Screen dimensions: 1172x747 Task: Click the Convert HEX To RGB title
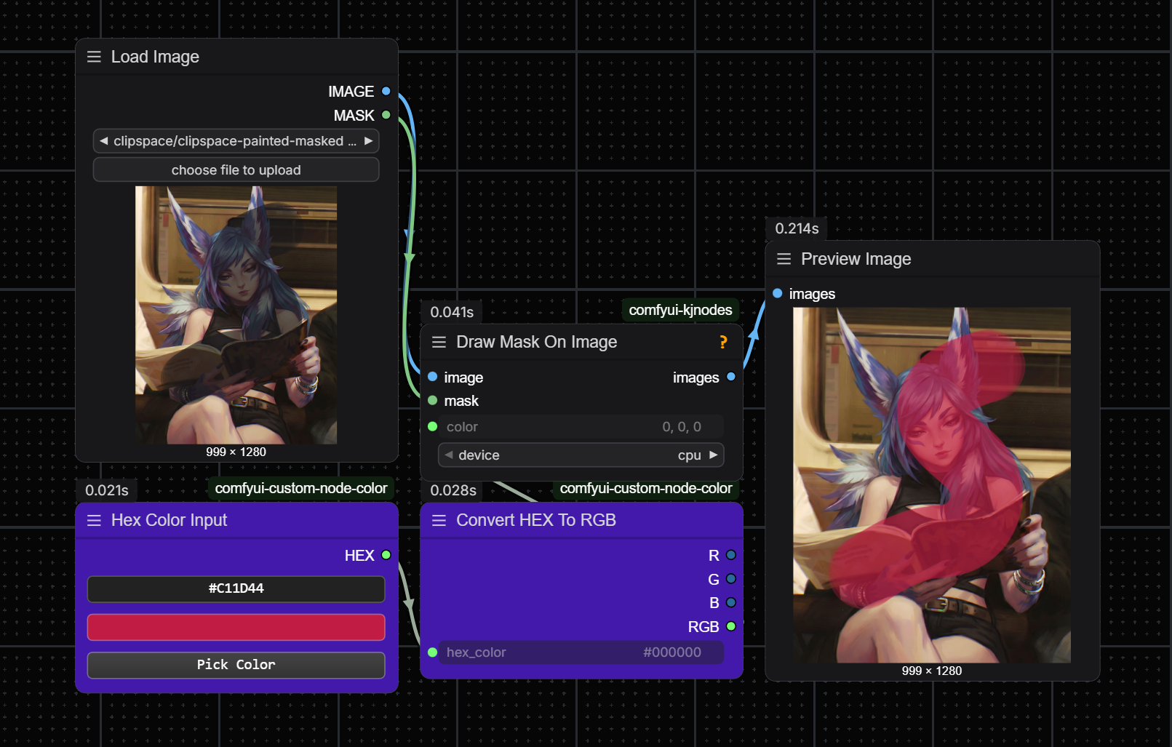(535, 520)
